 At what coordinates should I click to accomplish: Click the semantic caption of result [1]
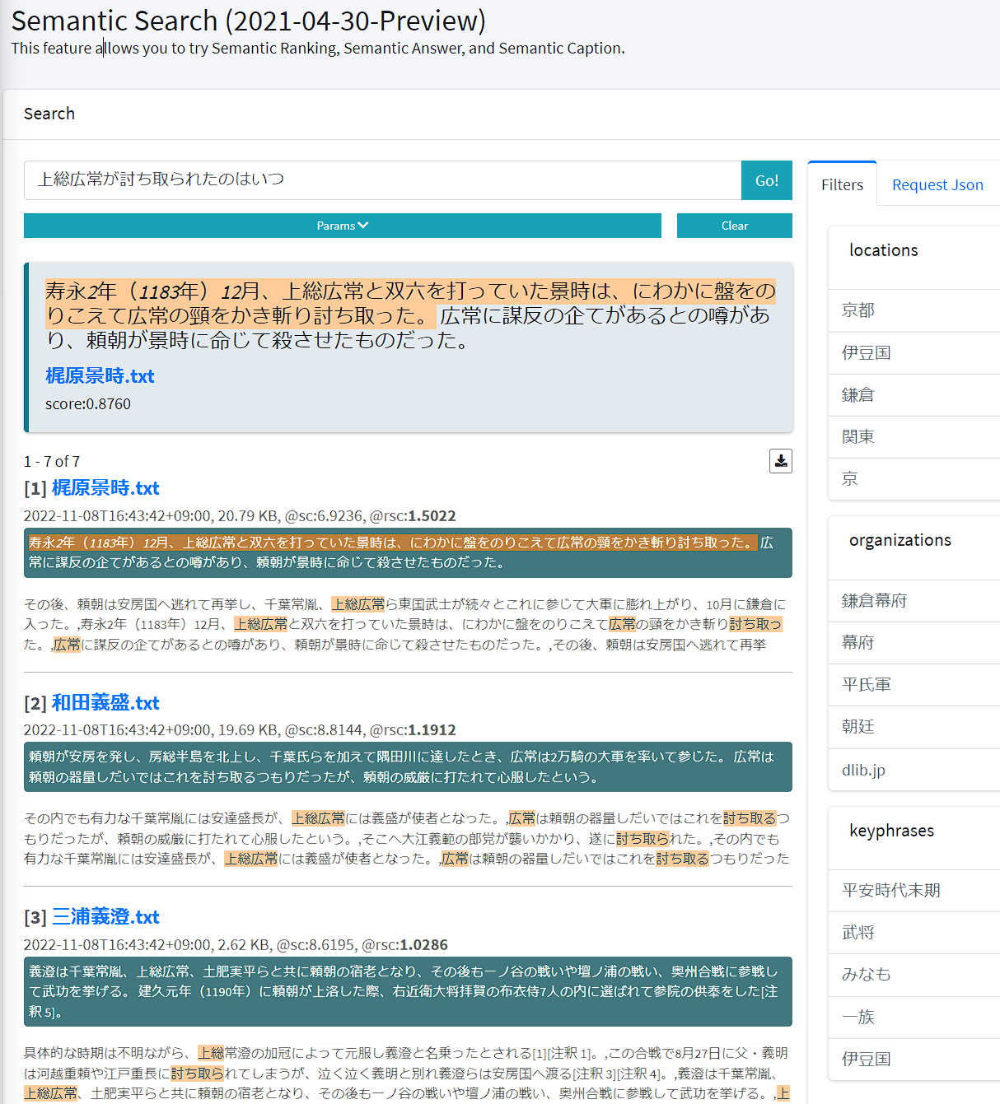(x=408, y=552)
